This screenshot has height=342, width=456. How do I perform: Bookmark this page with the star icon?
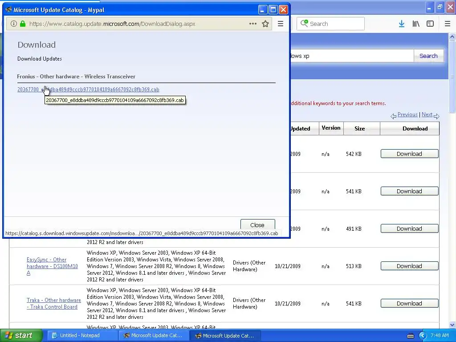pyautogui.click(x=265, y=24)
